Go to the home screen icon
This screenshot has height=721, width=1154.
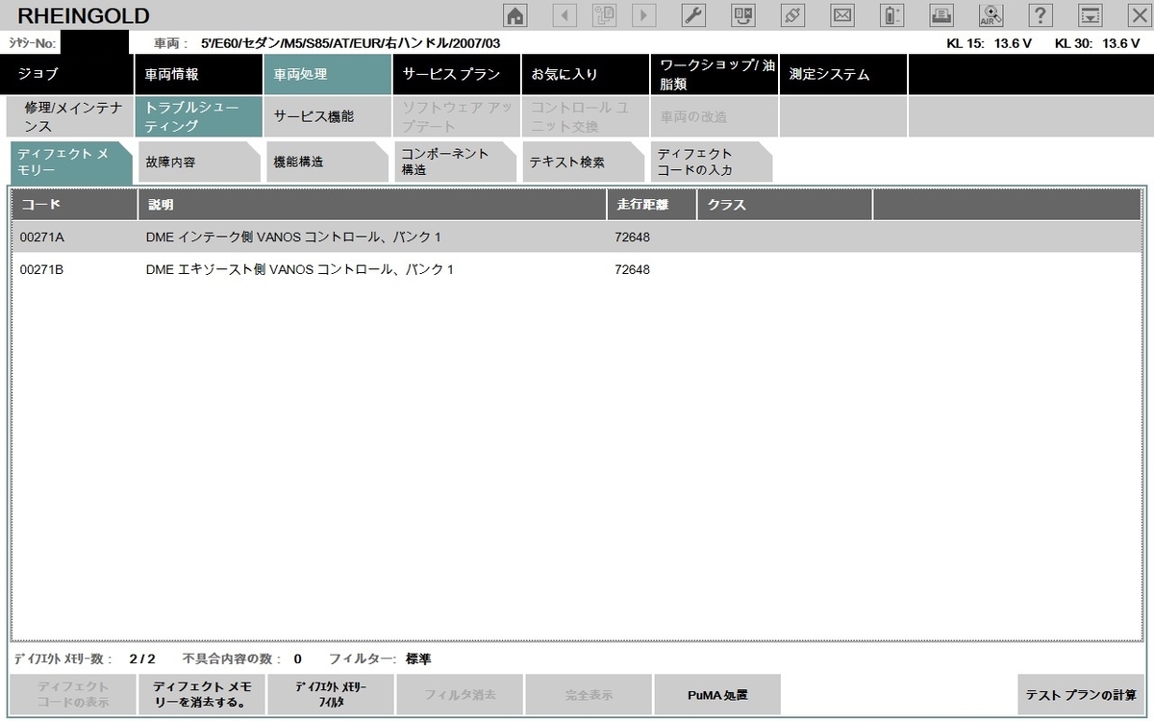coord(515,14)
